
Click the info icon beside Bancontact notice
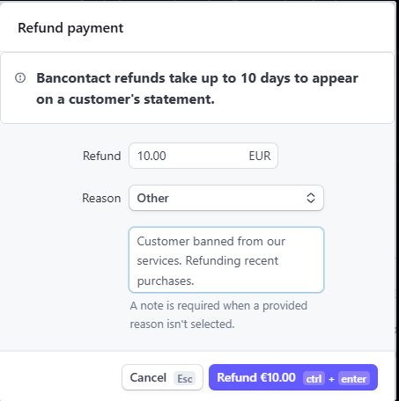click(x=20, y=78)
